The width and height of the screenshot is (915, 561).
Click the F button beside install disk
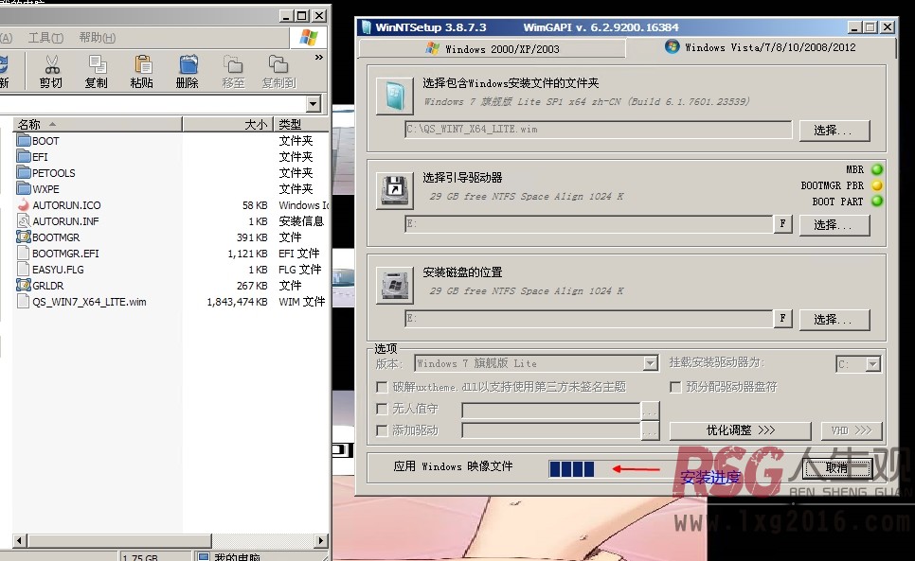tap(782, 318)
